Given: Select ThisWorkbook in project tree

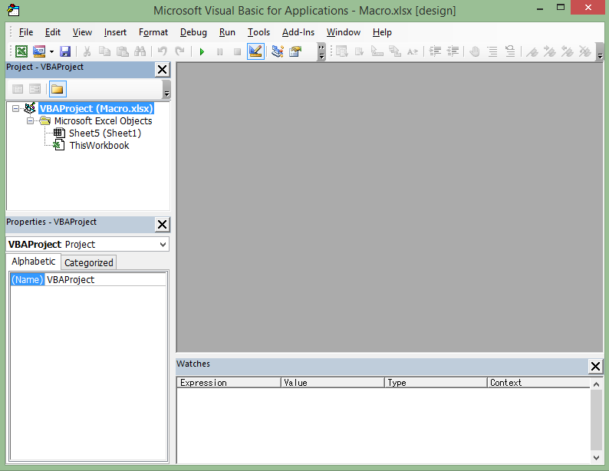Looking at the screenshot, I should click(99, 146).
